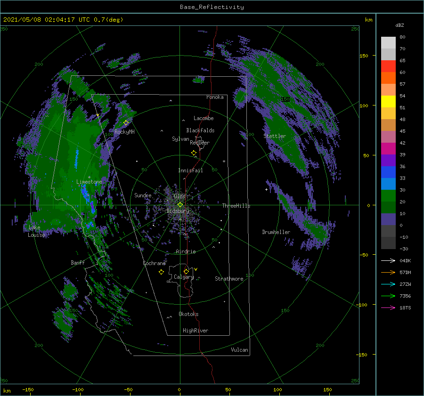Click the white 04DK arrow in legend
The image size is (424, 396).
388,261
